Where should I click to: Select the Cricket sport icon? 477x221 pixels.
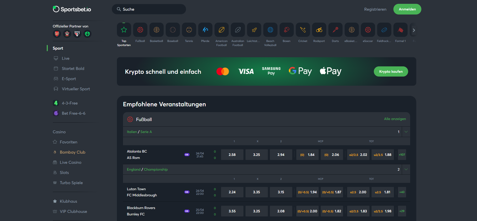click(x=303, y=30)
